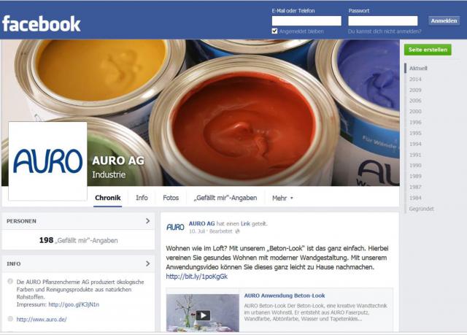
Task: Click the E-Mail oder Telefon field
Action: (306, 21)
